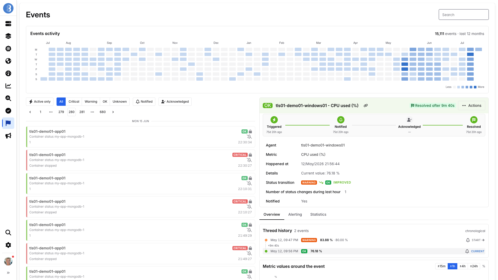Screen dimensions: 498x280
Task: Filter events by Critical status
Action: coord(74,102)
